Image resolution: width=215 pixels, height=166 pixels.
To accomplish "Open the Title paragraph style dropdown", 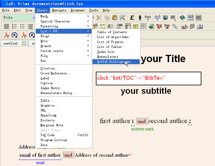I will pyautogui.click(x=34, y=17).
